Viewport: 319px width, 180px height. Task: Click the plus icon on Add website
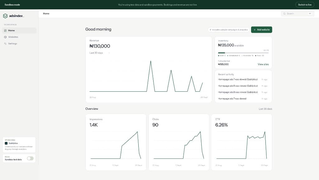pos(255,30)
